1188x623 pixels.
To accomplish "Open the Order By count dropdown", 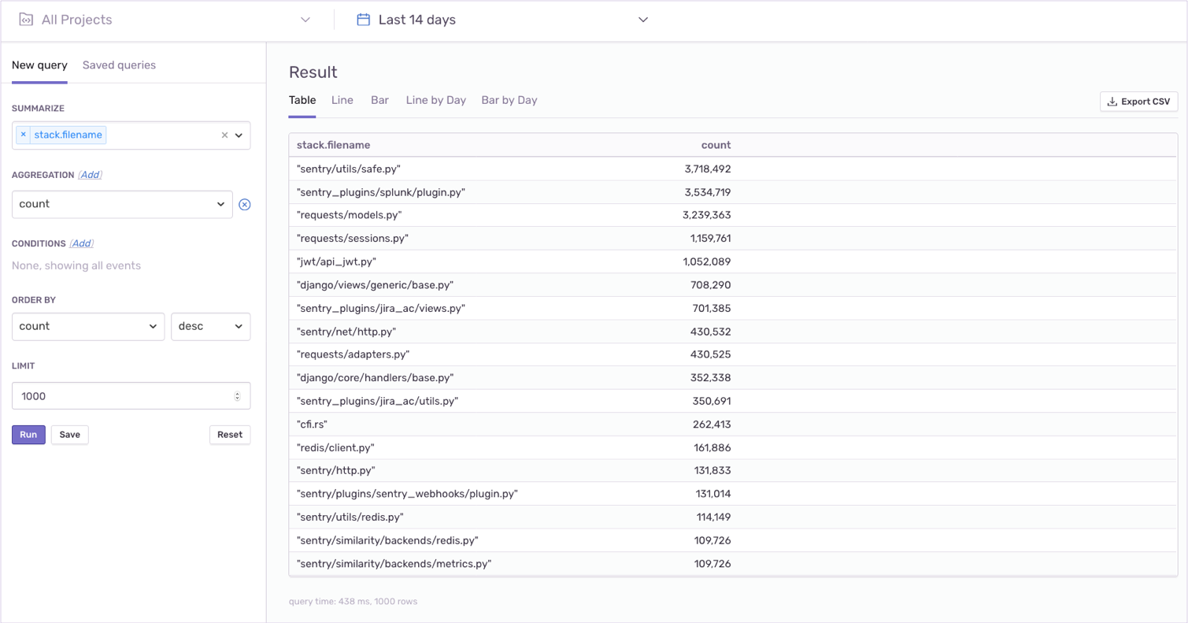I will coord(88,326).
